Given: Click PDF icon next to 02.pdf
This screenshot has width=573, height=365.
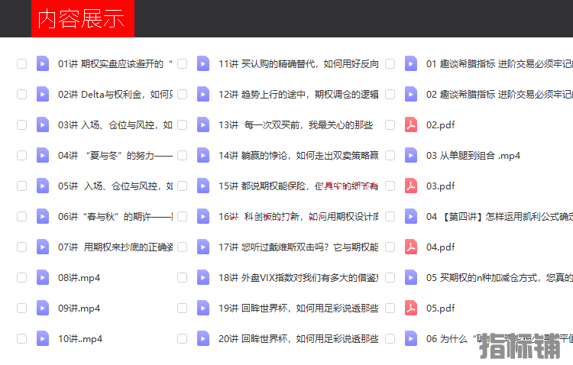Looking at the screenshot, I should pos(411,125).
